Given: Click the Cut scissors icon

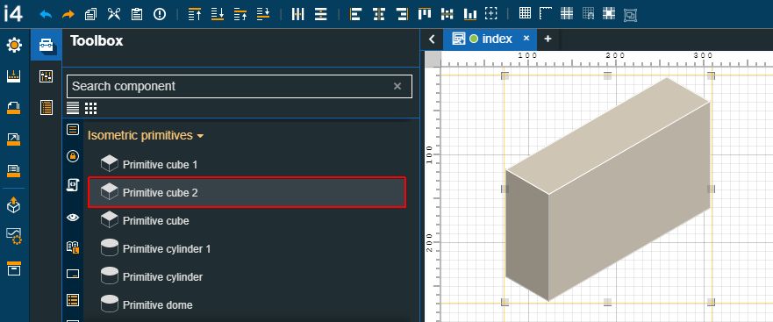Looking at the screenshot, I should [114, 14].
